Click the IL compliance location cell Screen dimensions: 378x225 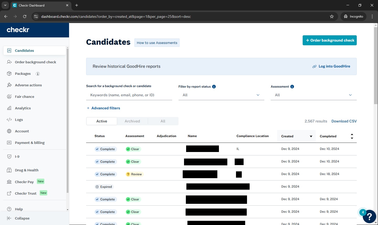pos(238,149)
